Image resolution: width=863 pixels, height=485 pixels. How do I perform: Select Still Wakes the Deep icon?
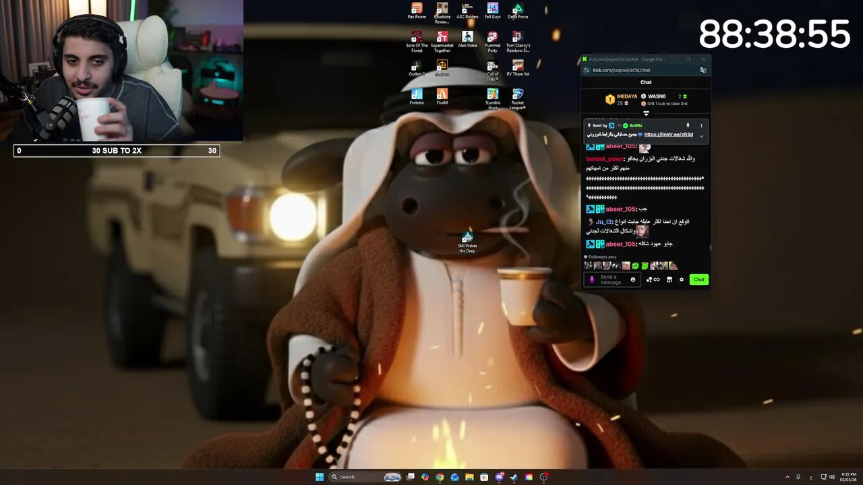[467, 243]
